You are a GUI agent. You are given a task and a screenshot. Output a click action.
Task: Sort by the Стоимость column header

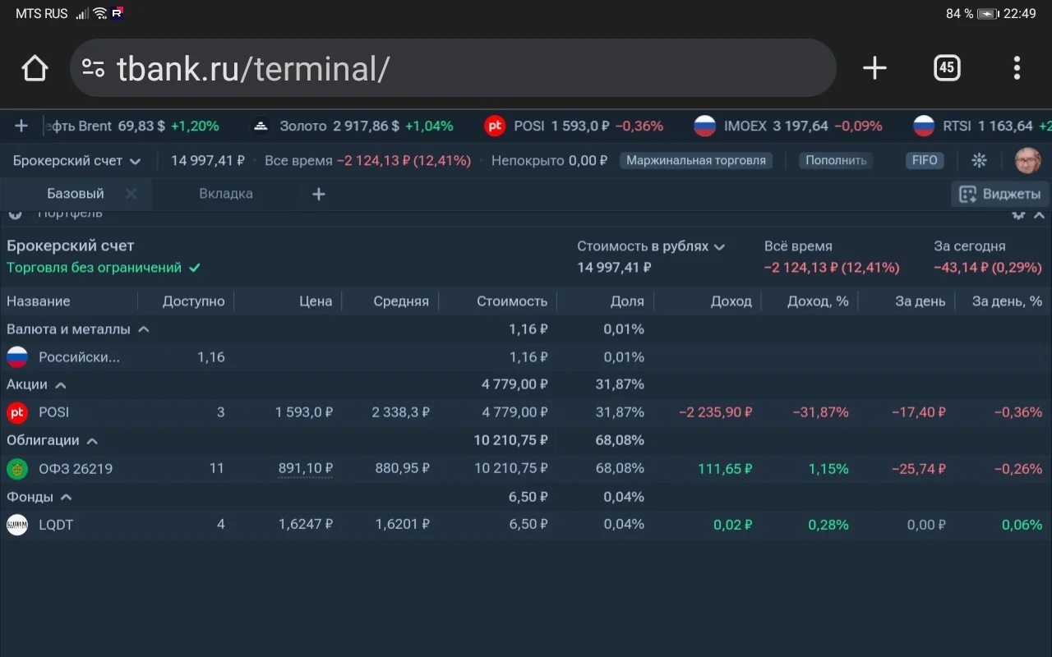[x=512, y=301]
